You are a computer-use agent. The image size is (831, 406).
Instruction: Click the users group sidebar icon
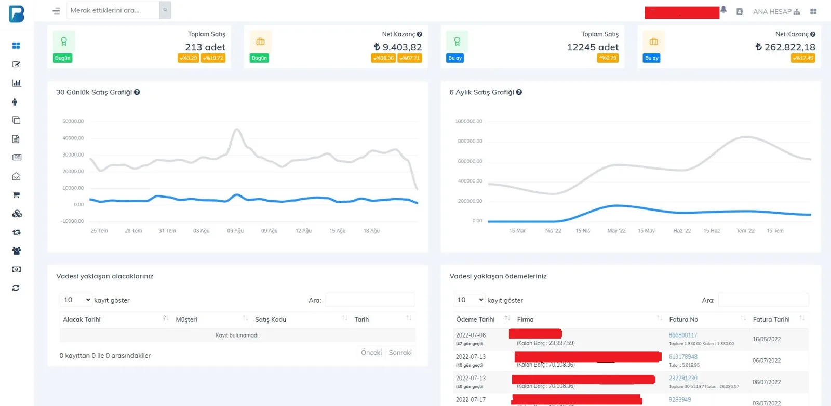pos(16,250)
